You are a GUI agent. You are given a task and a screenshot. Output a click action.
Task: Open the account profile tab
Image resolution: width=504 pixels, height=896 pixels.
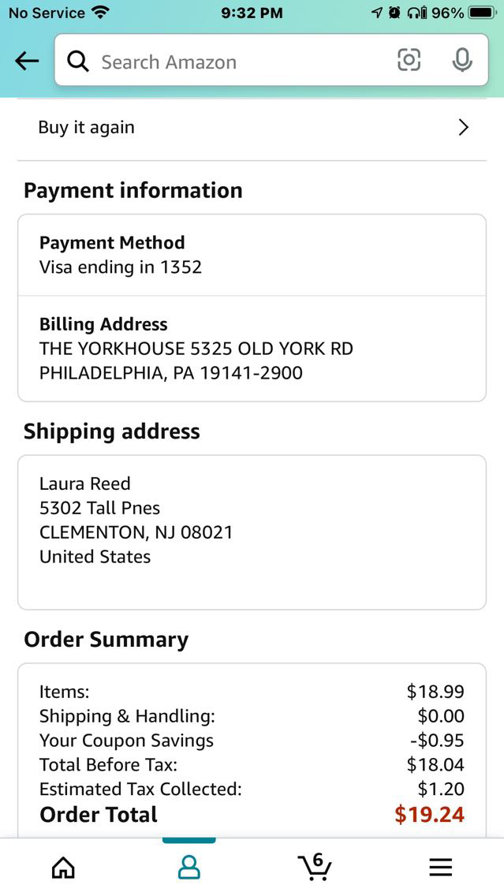189,868
